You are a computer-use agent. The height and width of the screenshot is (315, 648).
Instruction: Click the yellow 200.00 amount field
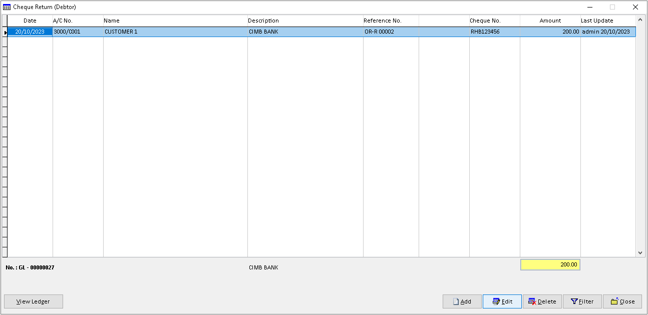pos(550,264)
